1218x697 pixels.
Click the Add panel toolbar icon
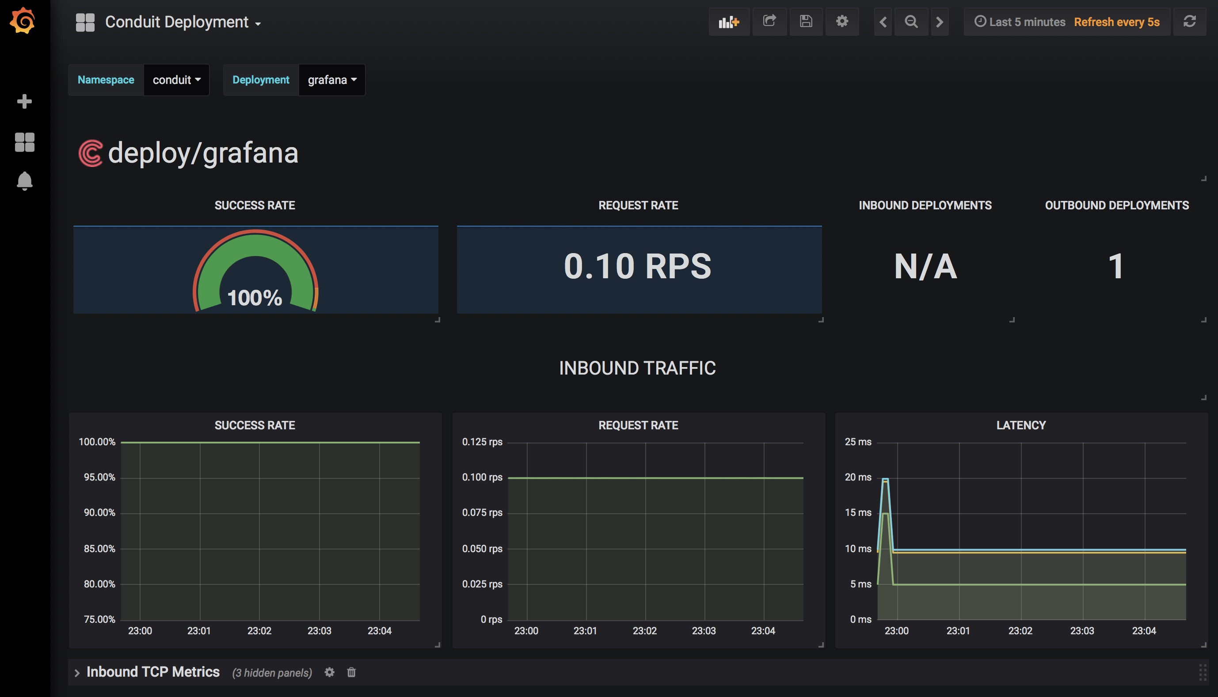point(729,22)
